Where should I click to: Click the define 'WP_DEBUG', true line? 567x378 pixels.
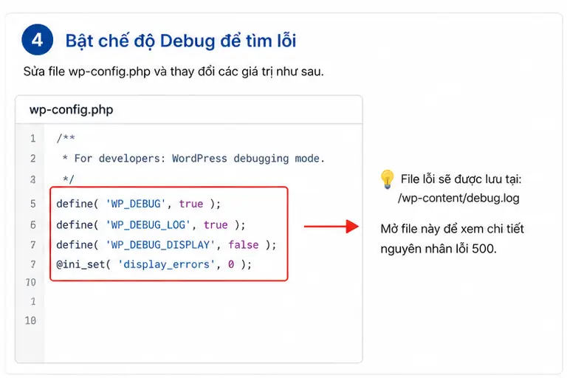[139, 204]
